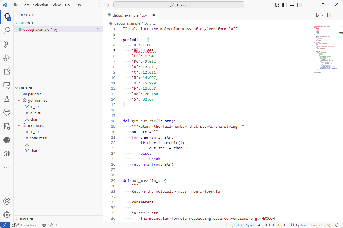The image size is (343, 228).
Task: Open the Source Control view
Action: point(7,44)
